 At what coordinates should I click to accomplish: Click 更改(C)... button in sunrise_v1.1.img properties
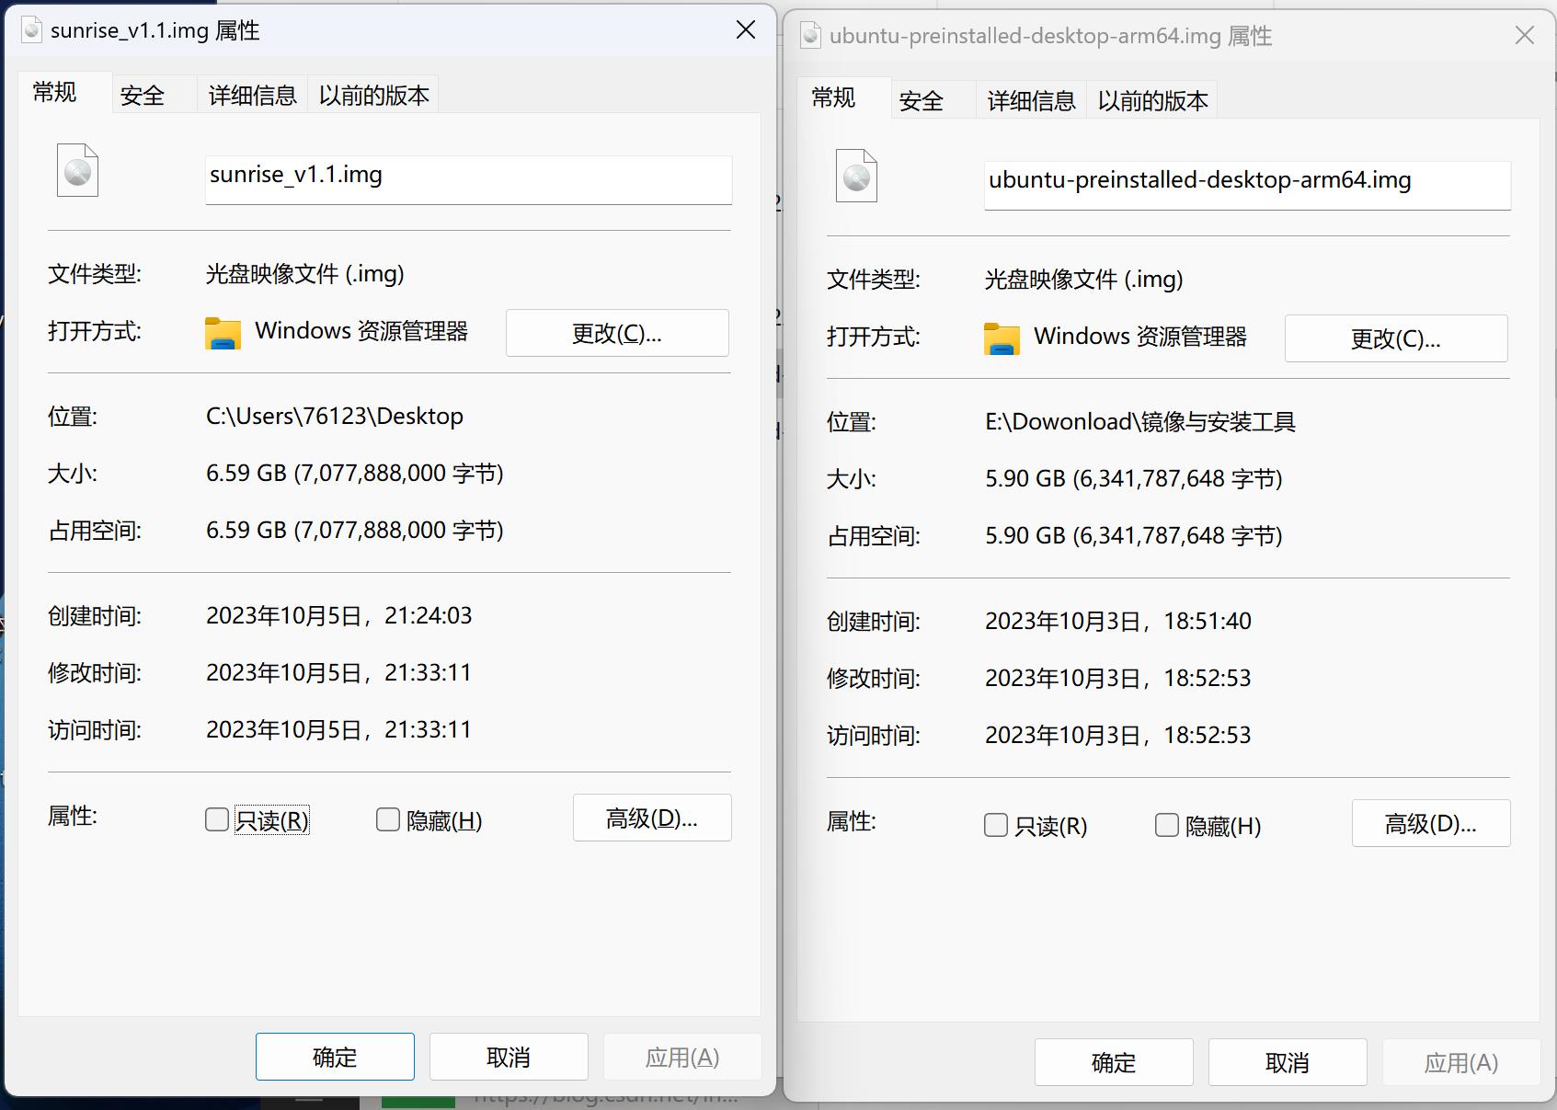point(617,333)
